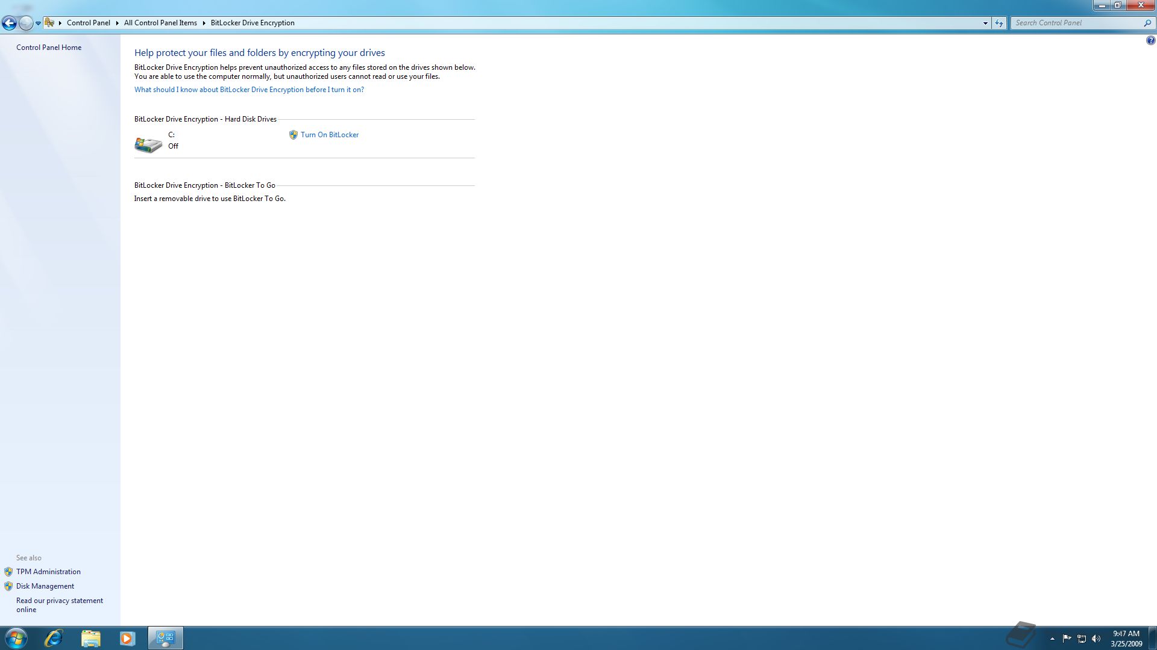Click the Control Panel taskbar button
Screen dimensions: 1157x650
pos(165,638)
